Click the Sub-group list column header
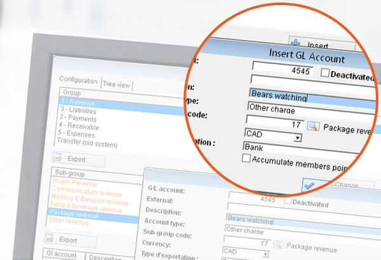Image resolution: width=381 pixels, height=260 pixels. (x=97, y=175)
